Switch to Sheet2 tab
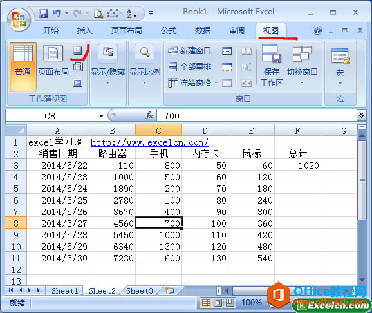Screen dimensions: 372x313 click(102, 290)
